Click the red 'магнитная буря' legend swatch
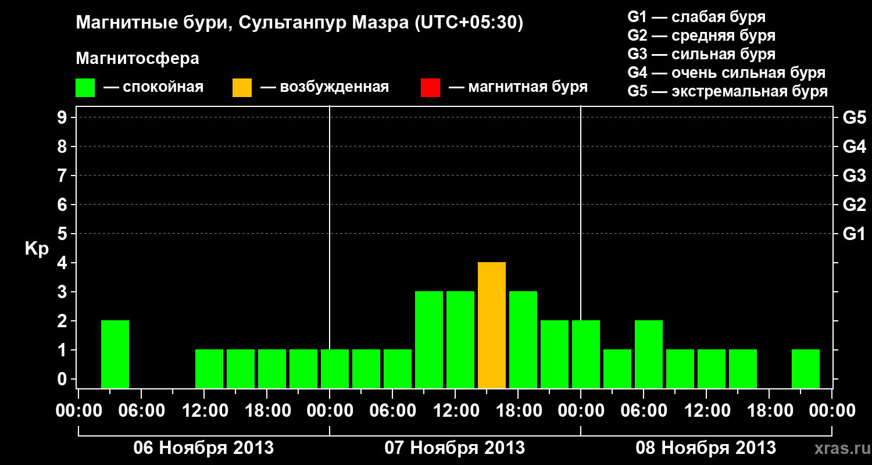The width and height of the screenshot is (872, 465). (x=430, y=87)
